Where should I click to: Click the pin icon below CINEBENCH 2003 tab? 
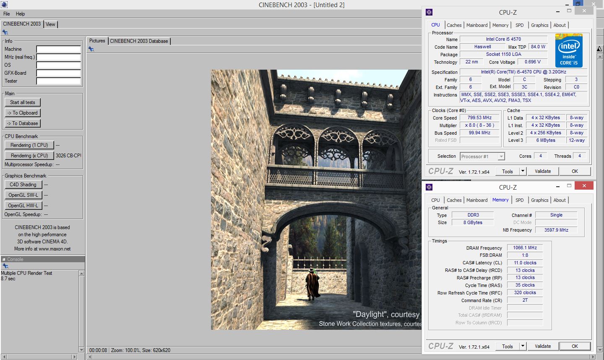(5, 32)
